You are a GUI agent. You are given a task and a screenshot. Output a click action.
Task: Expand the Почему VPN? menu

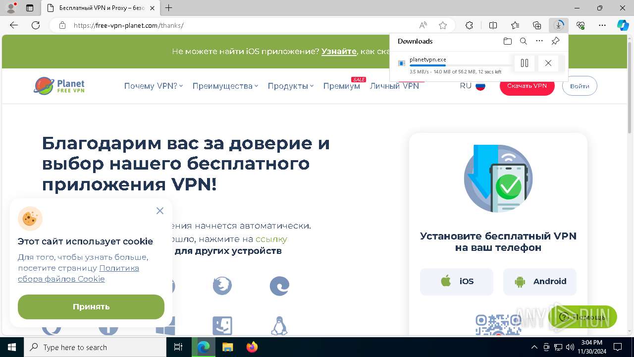coord(154,86)
